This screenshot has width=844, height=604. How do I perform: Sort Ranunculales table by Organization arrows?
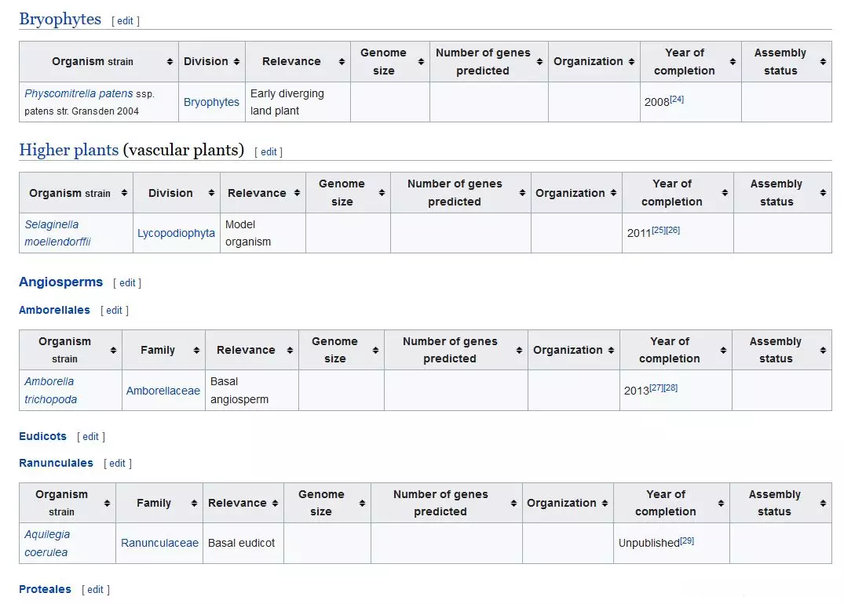[605, 504]
